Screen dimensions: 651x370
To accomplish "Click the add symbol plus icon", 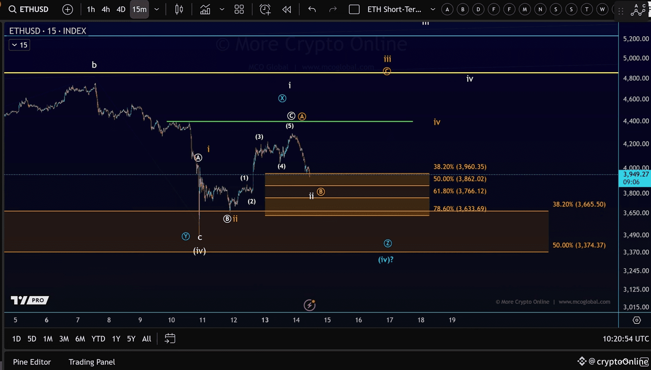I will click(68, 9).
